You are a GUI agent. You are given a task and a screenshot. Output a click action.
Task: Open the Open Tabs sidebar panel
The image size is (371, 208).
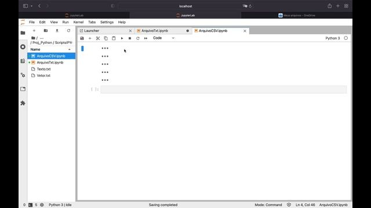23,89
